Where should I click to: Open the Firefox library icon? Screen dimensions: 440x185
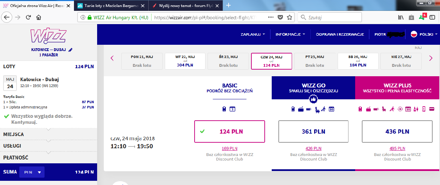pos(401,17)
